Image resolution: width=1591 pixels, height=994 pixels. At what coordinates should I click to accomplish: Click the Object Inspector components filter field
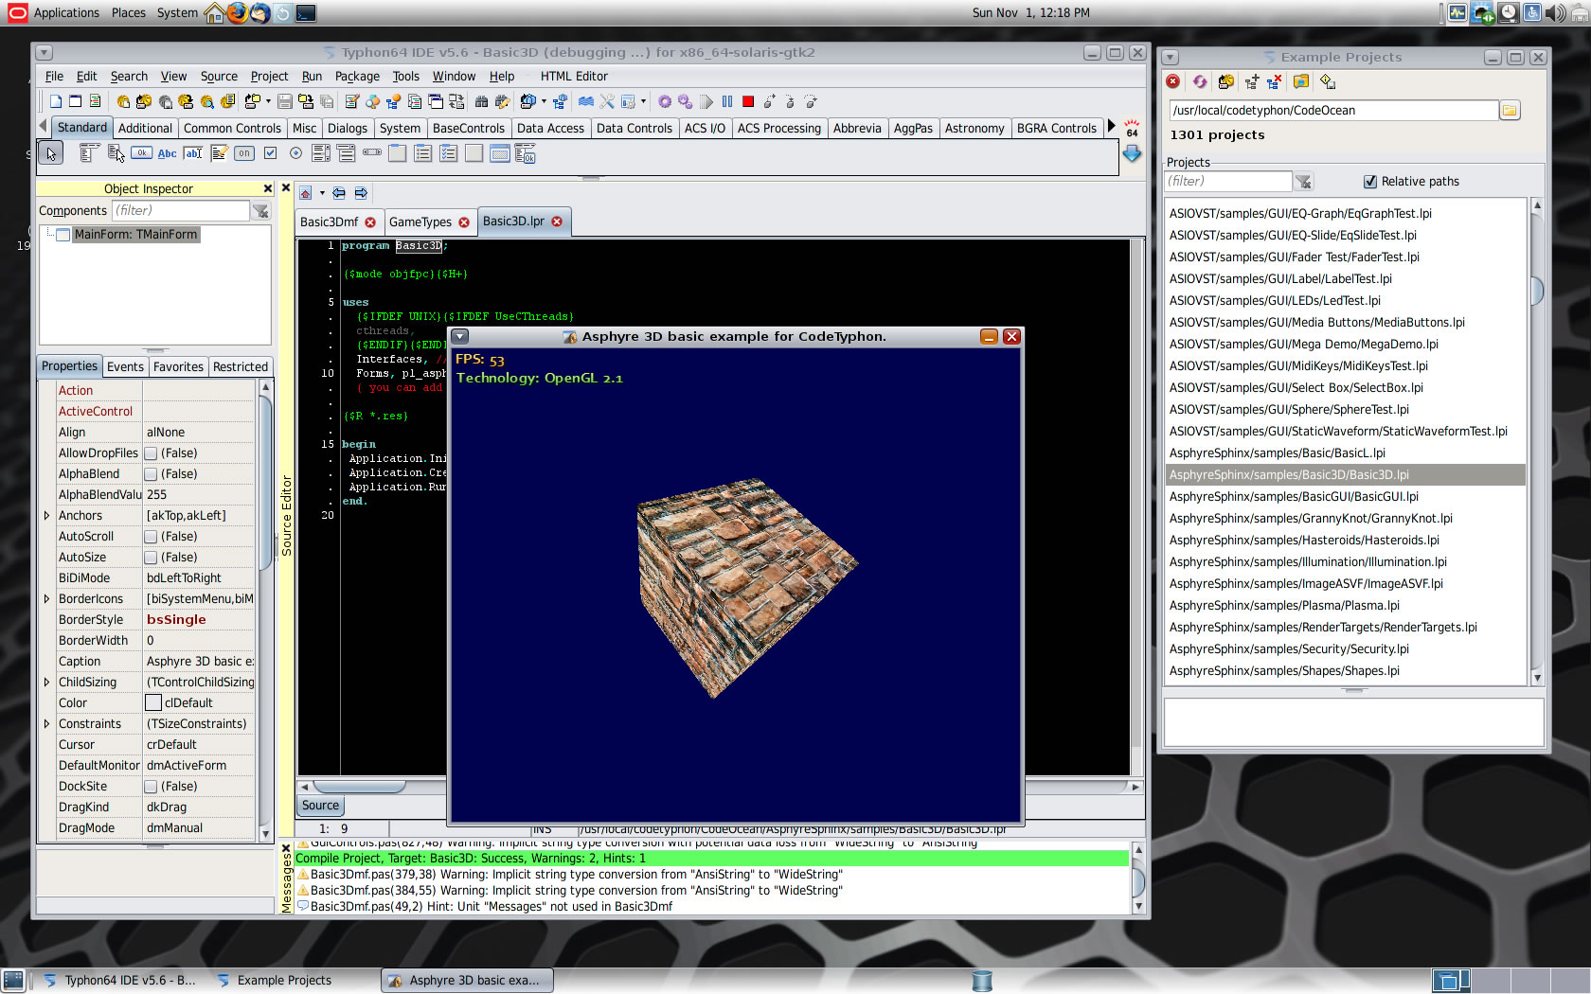(x=180, y=211)
